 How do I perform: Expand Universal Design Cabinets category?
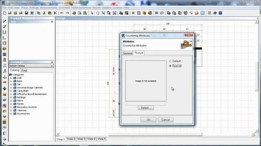11,88
